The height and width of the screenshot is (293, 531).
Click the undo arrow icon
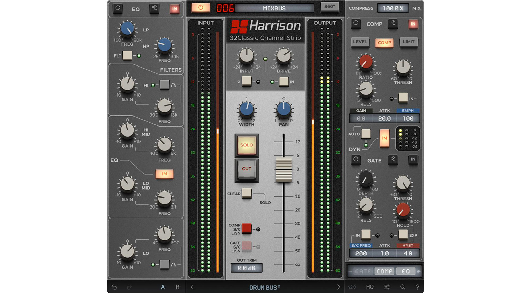[x=114, y=287]
